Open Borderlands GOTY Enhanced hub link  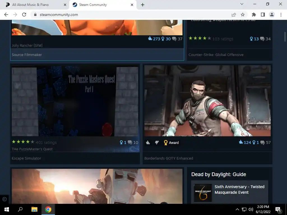tap(168, 158)
